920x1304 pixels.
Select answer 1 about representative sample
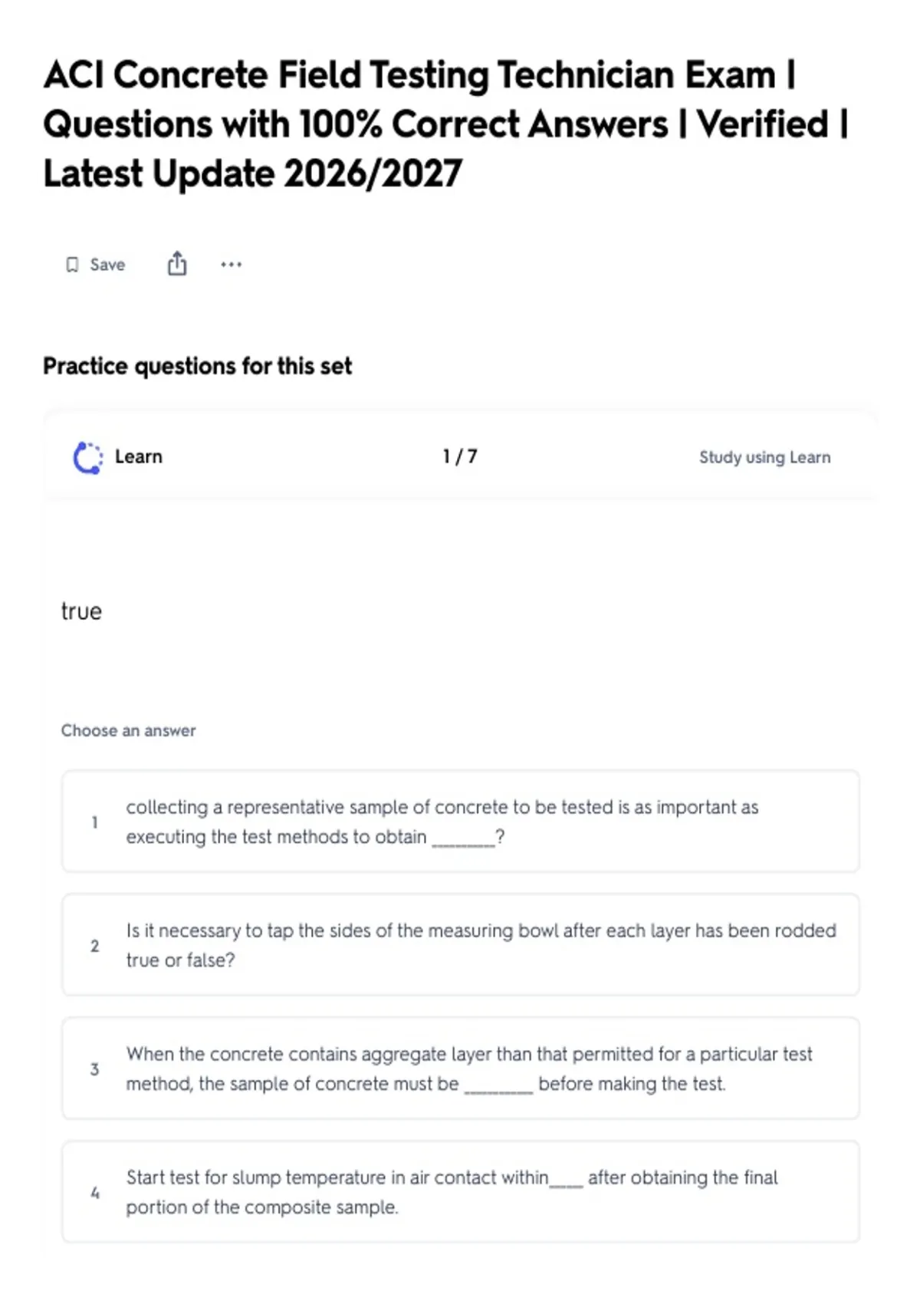pyautogui.click(x=460, y=822)
